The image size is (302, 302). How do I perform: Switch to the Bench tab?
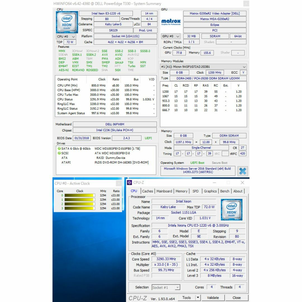click(225, 191)
